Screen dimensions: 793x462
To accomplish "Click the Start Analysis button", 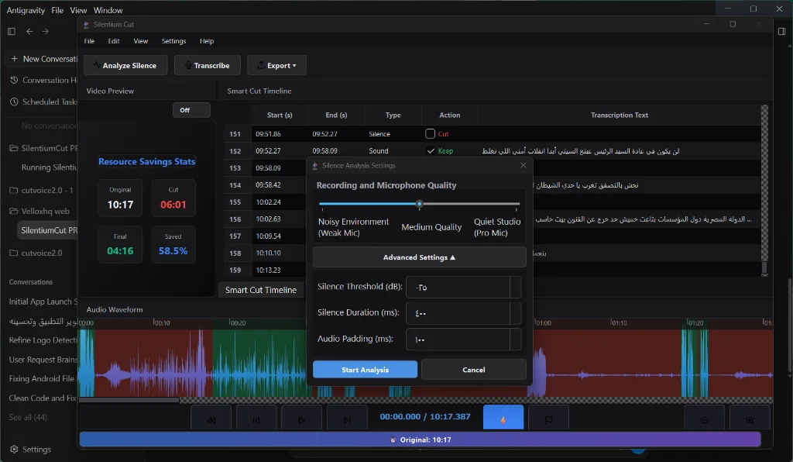I will pos(366,370).
